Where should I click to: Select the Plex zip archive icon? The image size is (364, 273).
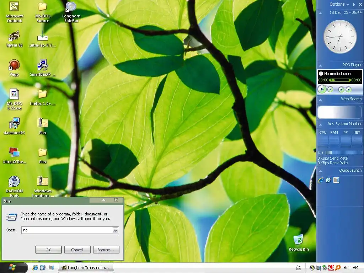pyautogui.click(x=43, y=127)
